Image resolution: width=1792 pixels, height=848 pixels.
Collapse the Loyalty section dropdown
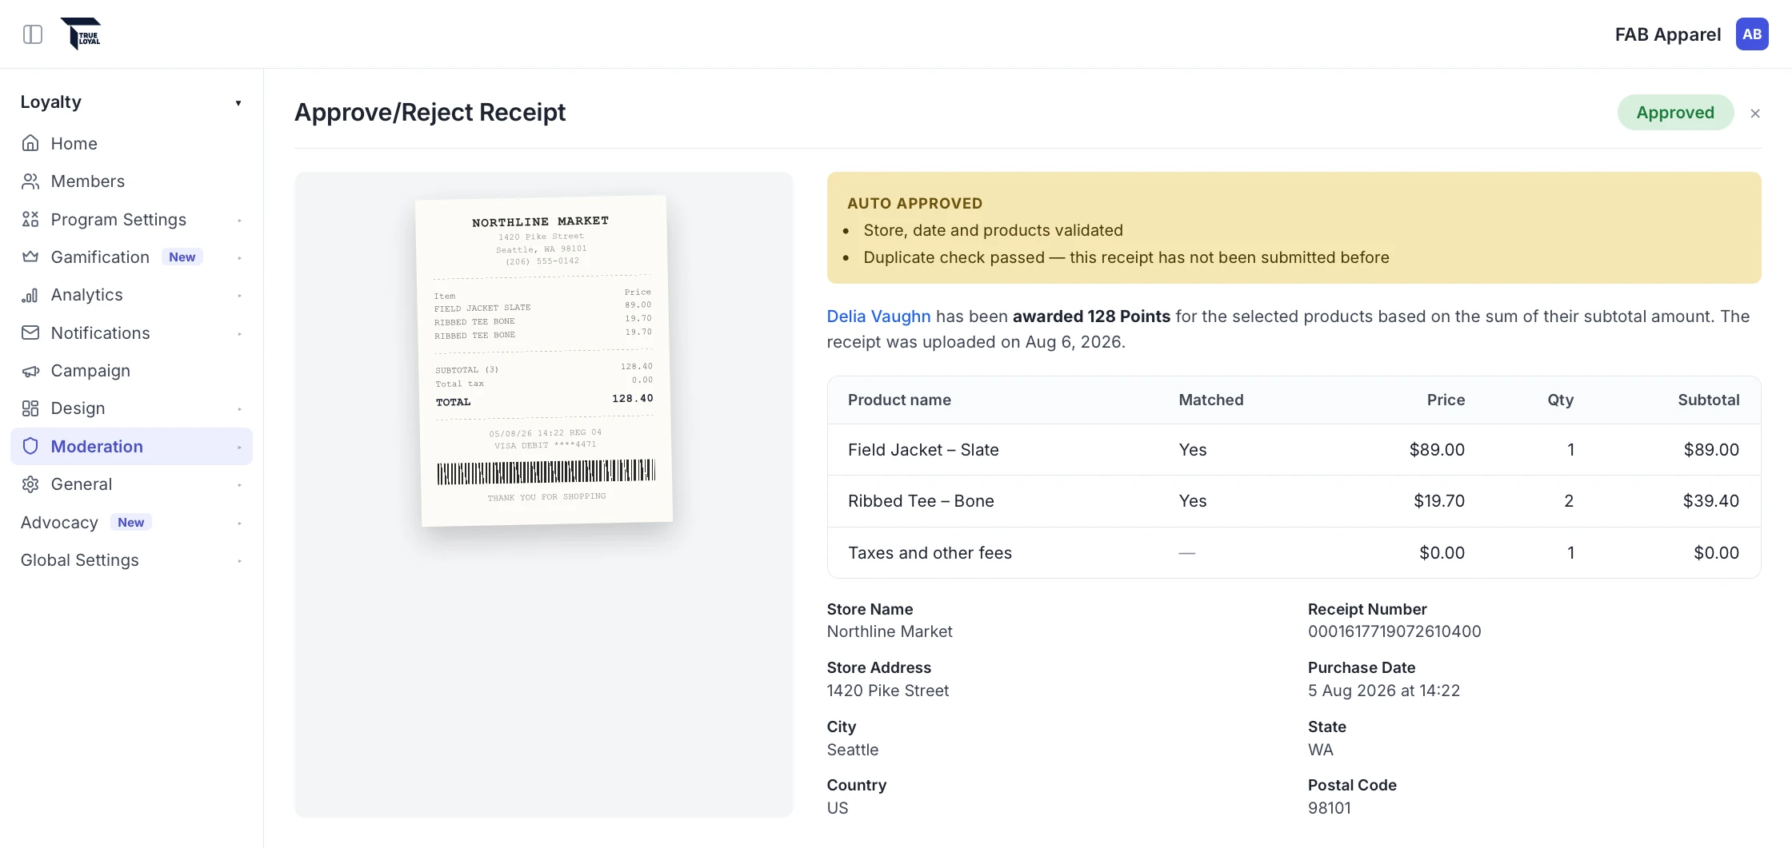(x=238, y=103)
